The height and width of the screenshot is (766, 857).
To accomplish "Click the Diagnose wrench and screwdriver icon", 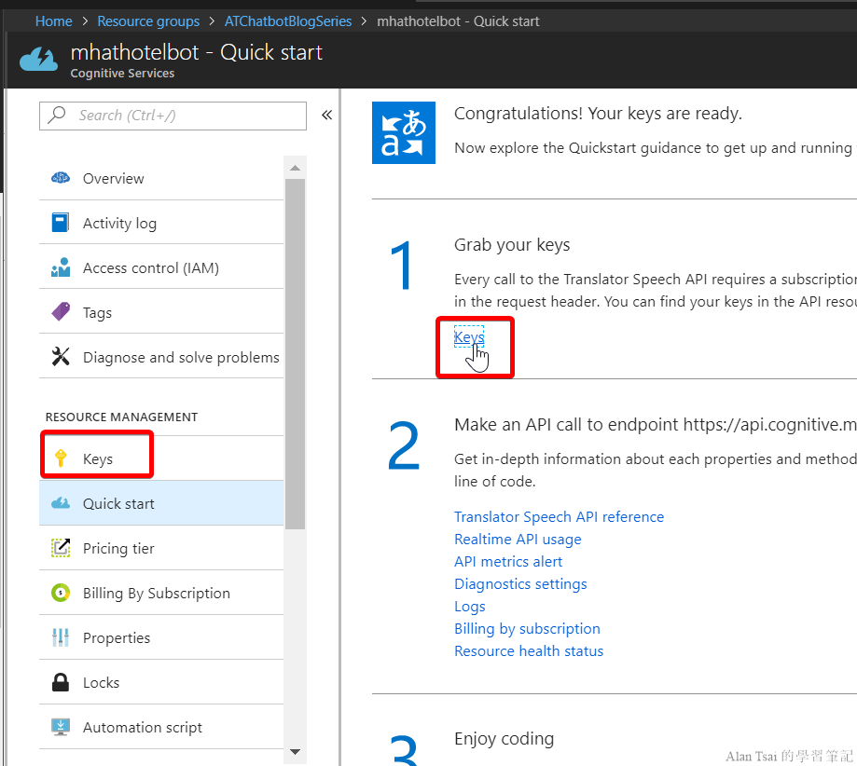I will pyautogui.click(x=61, y=357).
